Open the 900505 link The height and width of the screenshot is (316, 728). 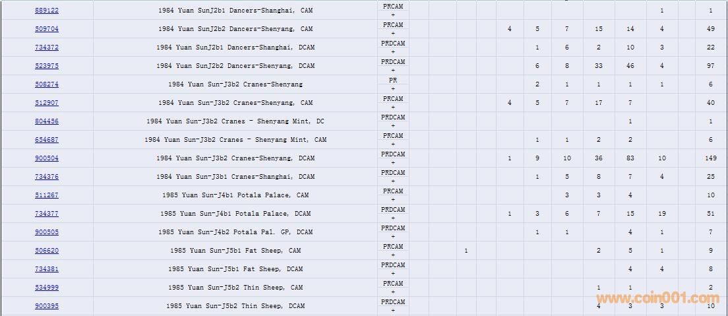tap(47, 232)
